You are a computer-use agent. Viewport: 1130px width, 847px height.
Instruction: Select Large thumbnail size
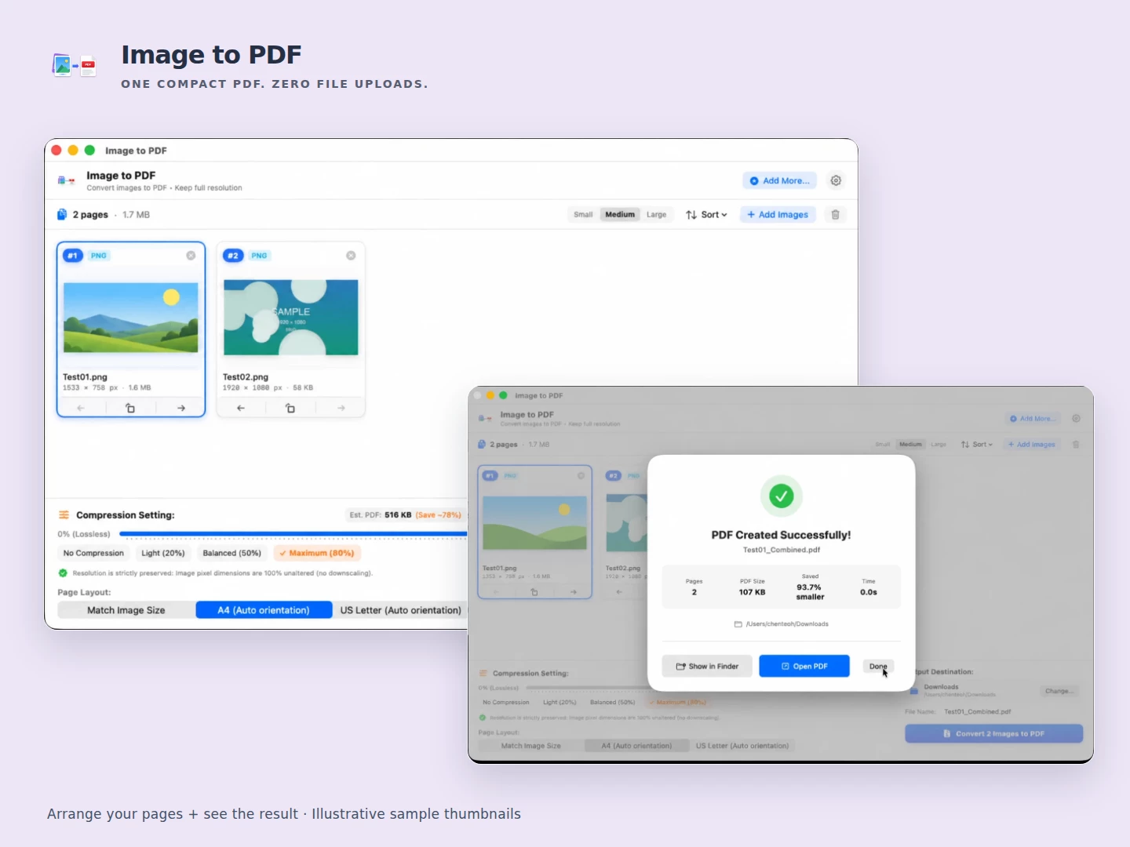pos(657,215)
